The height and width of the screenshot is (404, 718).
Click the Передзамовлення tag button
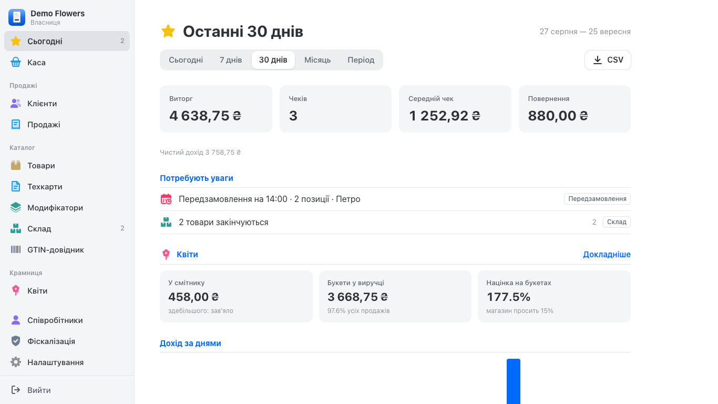pos(597,199)
